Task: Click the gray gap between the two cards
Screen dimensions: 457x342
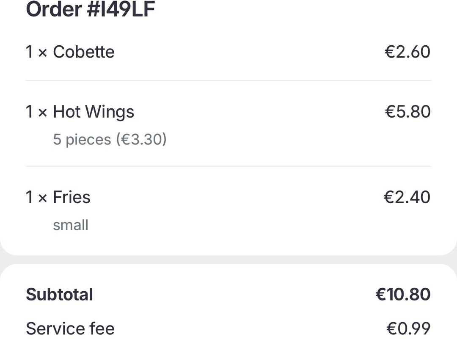Action: point(228,260)
